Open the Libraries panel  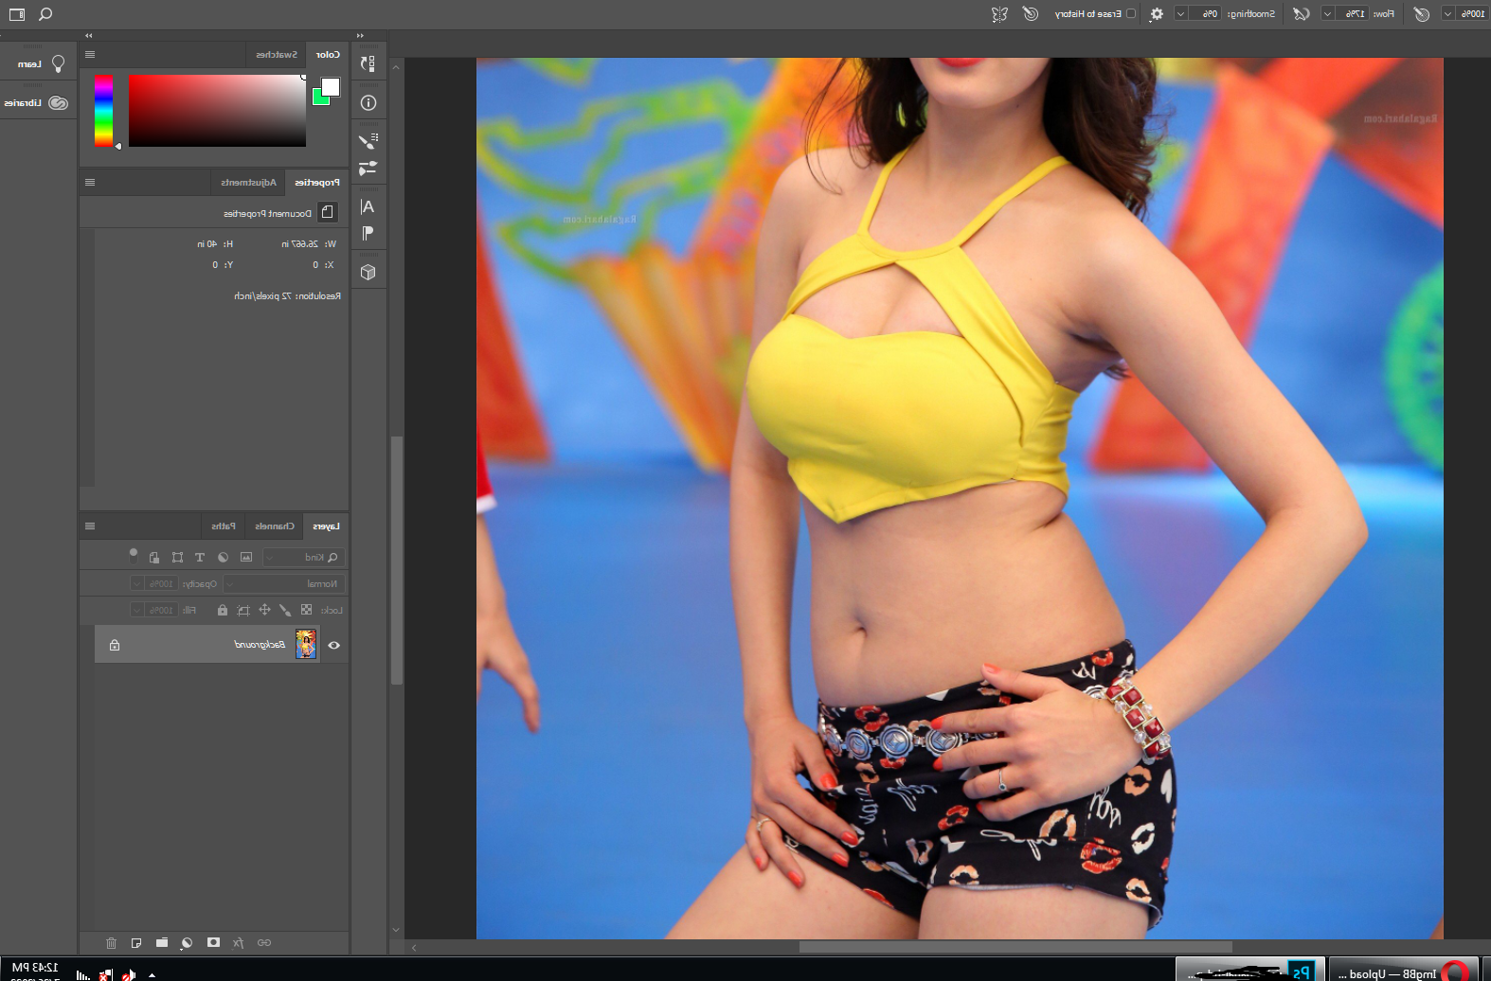pos(38,103)
